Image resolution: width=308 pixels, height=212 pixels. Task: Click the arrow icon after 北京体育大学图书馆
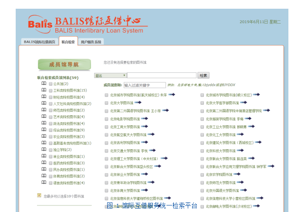145,190
